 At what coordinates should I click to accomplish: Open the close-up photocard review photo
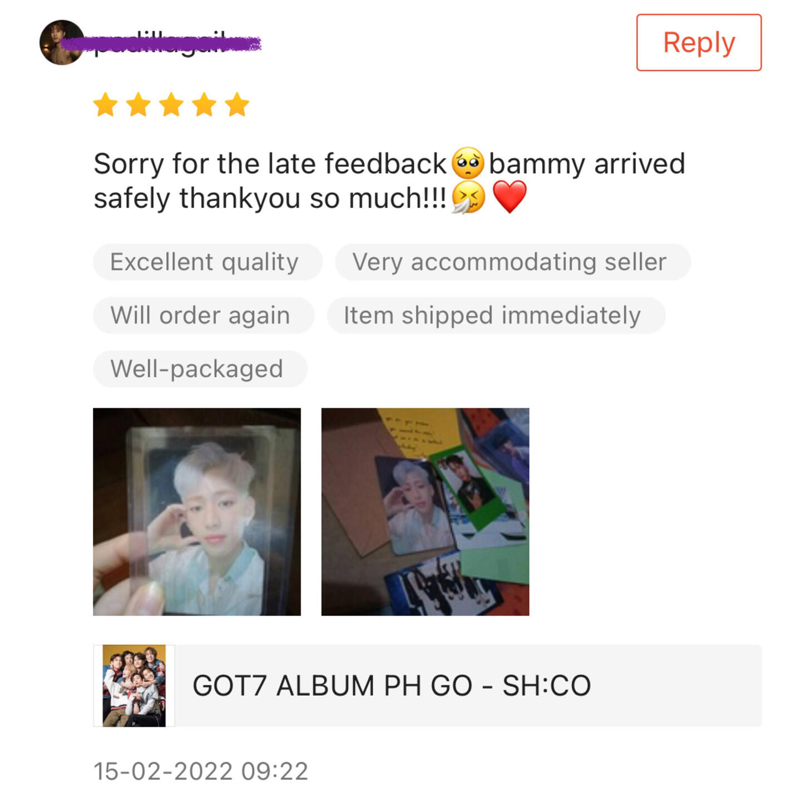197,512
